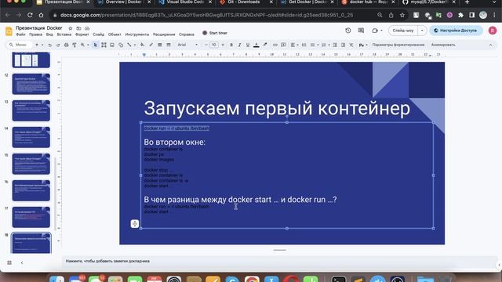This screenshot has height=282, width=502.
Task: Click the Настройки Доступа share button
Action: click(x=456, y=31)
